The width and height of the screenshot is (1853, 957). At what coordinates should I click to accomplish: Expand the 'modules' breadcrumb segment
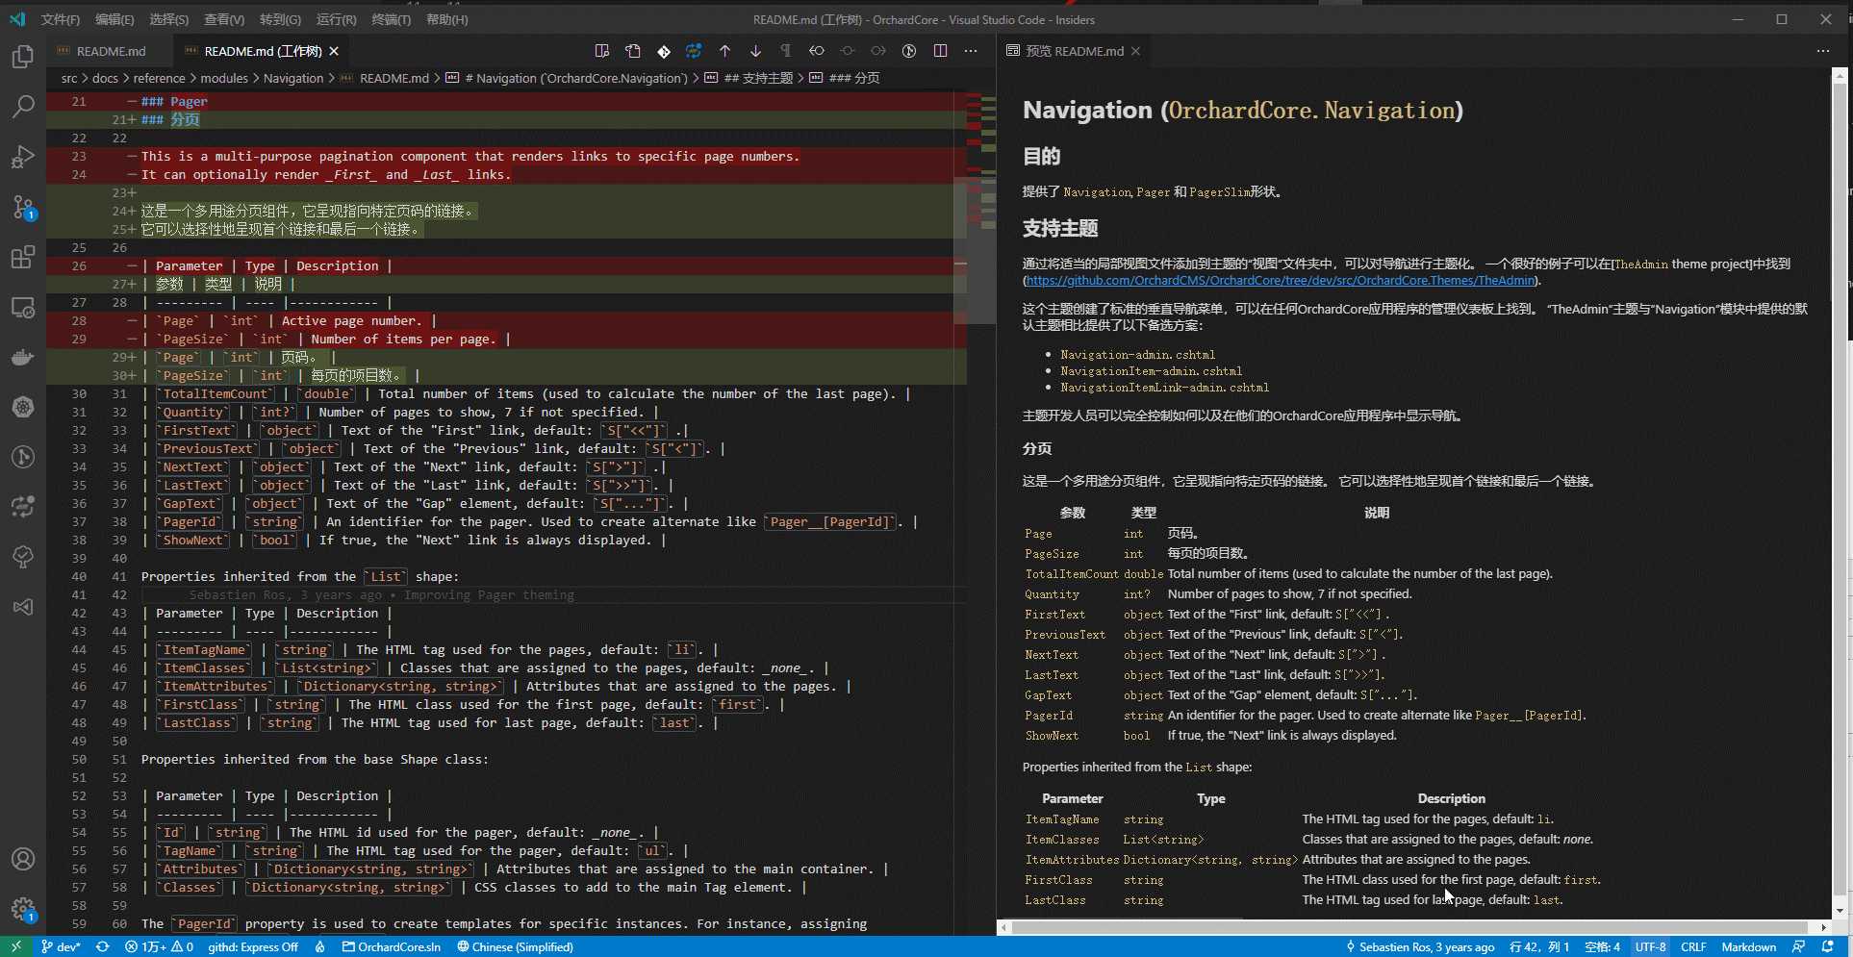click(x=224, y=78)
